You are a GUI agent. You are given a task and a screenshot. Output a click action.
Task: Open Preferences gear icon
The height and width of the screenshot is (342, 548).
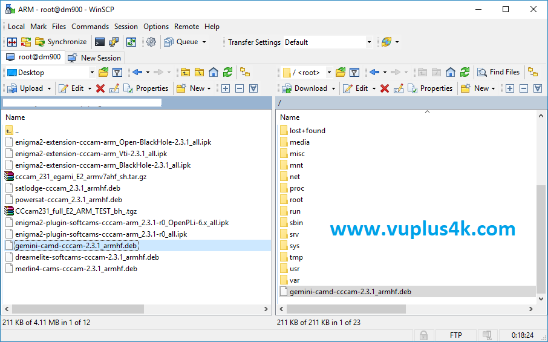(x=151, y=42)
